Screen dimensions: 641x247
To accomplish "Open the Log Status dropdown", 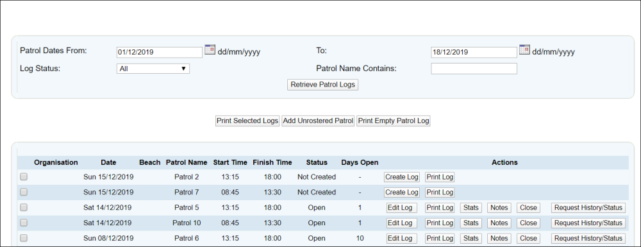I will click(x=153, y=69).
